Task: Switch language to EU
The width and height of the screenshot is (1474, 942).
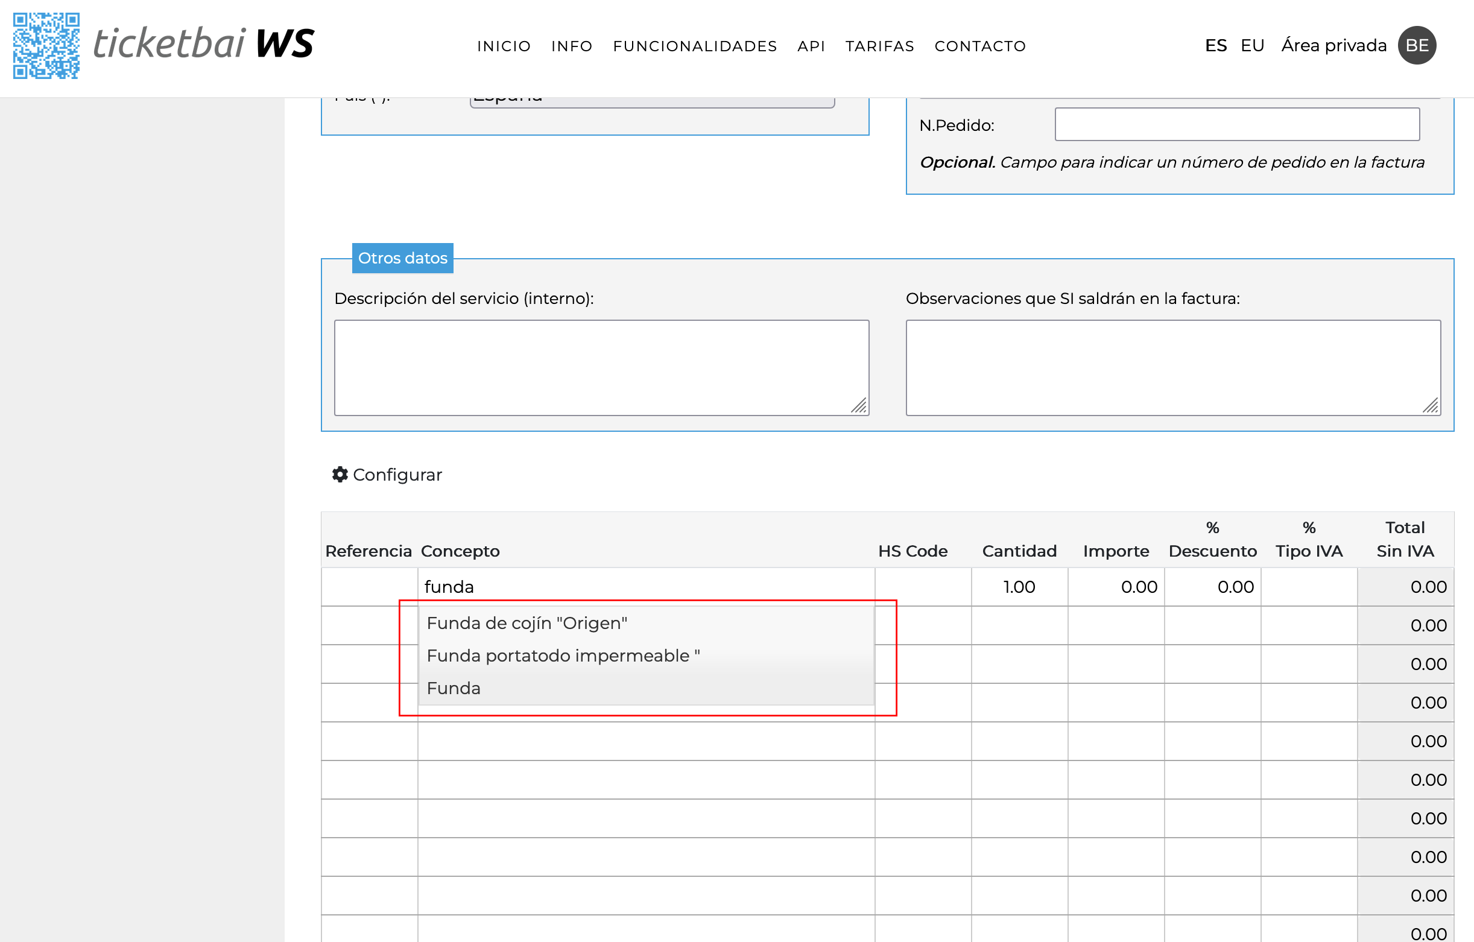Action: pyautogui.click(x=1252, y=45)
